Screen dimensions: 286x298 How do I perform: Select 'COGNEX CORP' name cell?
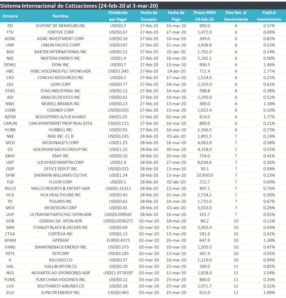pos(61,110)
